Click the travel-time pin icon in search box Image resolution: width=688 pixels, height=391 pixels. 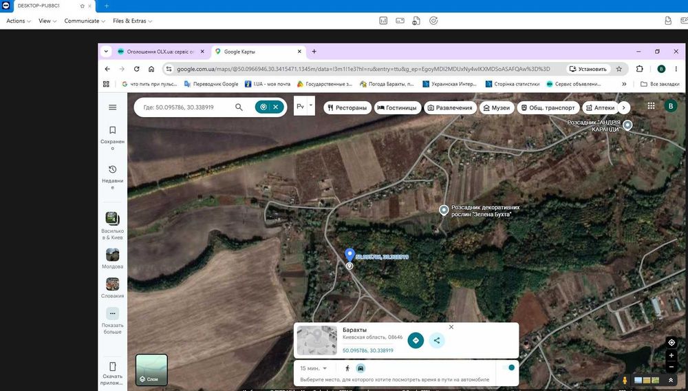(264, 107)
